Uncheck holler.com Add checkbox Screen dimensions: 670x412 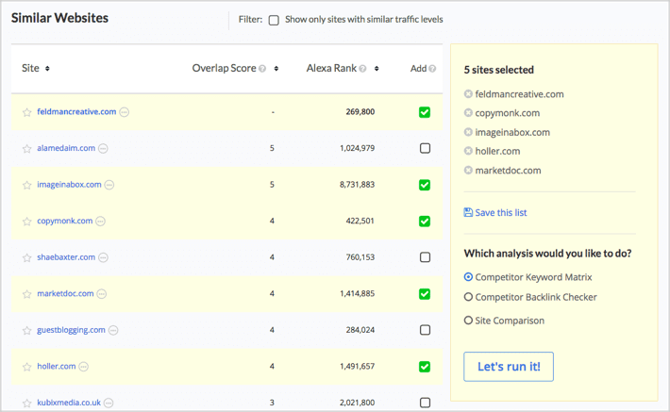click(425, 367)
